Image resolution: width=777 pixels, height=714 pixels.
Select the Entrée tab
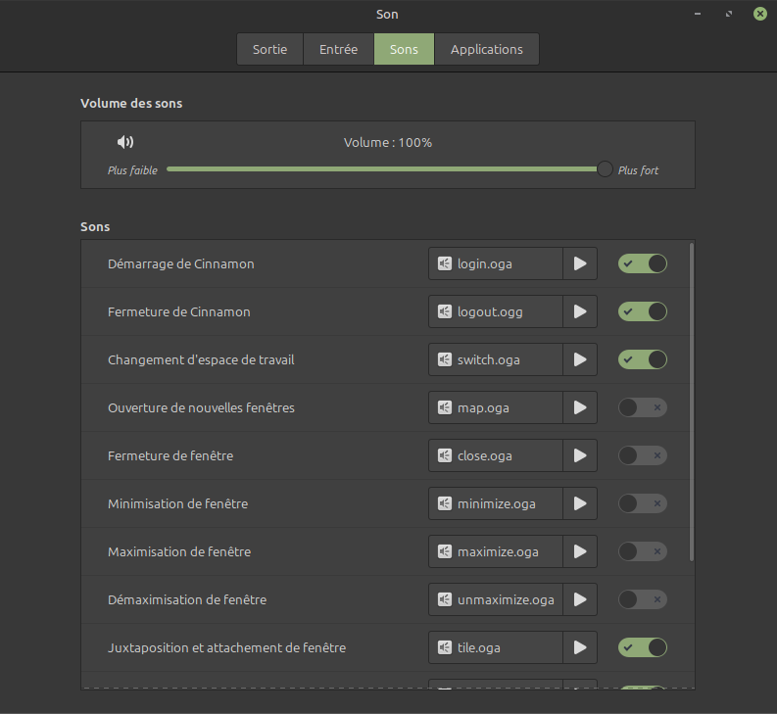coord(338,49)
